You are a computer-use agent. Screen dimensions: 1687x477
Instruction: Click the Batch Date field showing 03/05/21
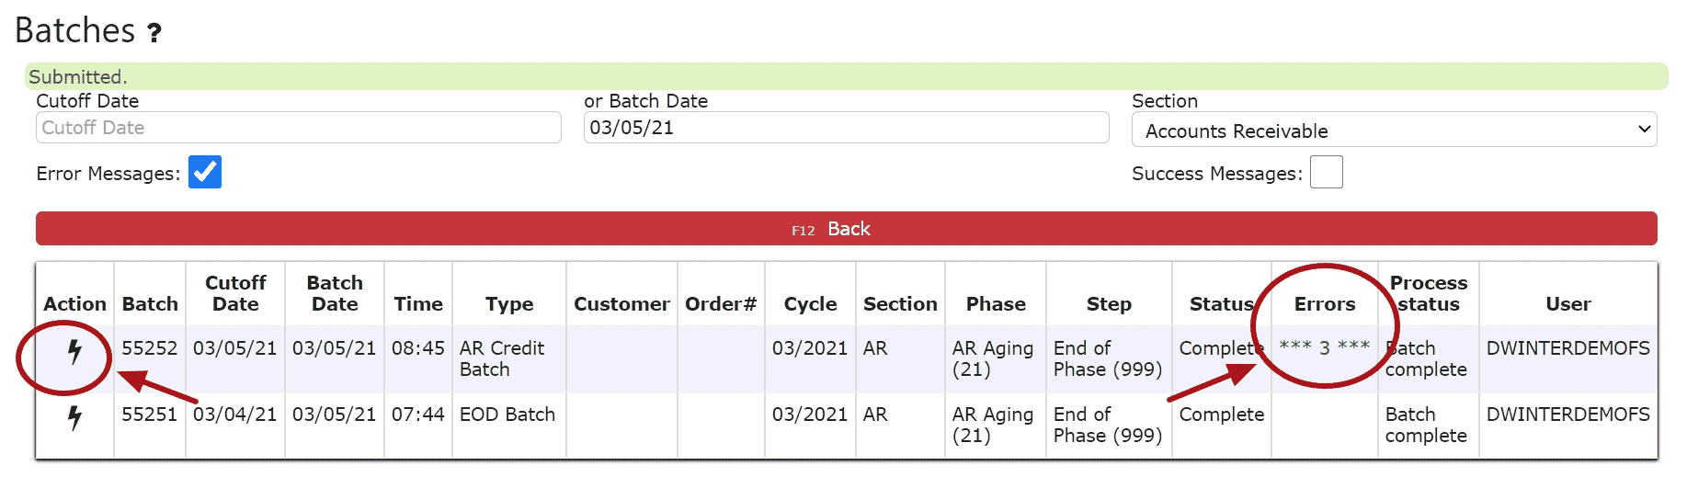click(846, 128)
